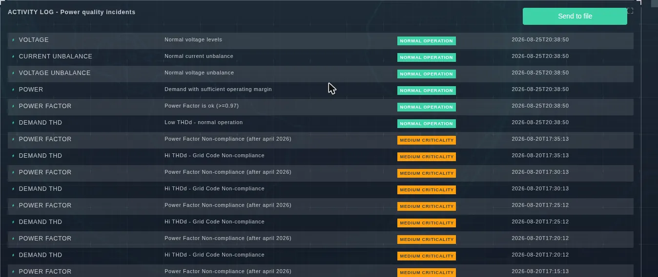Viewport: 658px width, 277px height.
Task: Open Hi THDd Non-compliance entry at 17:25:12
Action: [214, 222]
